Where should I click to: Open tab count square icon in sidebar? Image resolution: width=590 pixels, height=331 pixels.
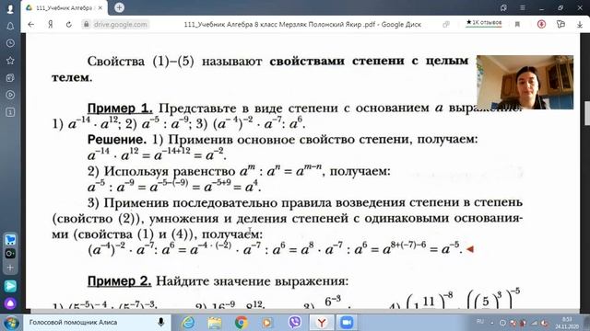pyautogui.click(x=10, y=112)
